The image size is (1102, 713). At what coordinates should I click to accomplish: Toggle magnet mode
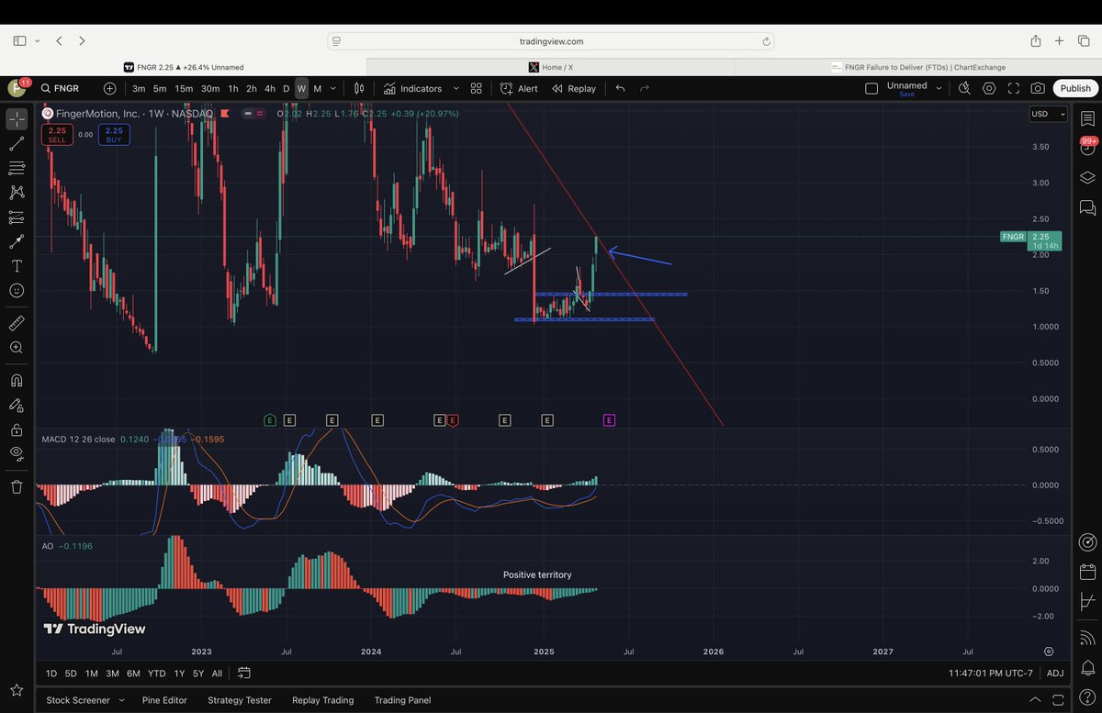[17, 381]
